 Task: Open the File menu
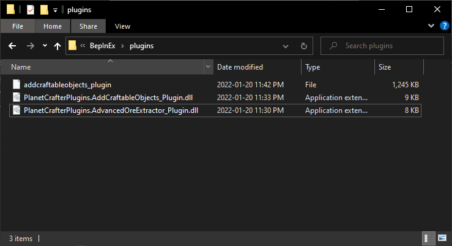pos(18,26)
